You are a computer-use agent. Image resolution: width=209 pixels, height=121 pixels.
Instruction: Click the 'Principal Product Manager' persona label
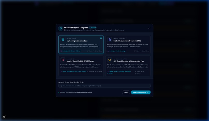[118, 51]
